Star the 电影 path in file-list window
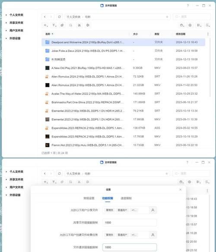The width and height of the screenshot is (216, 252). click(x=167, y=17)
